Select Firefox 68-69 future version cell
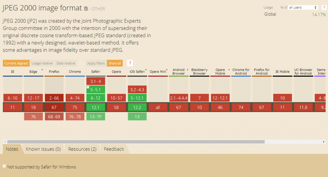Image resolution: width=328 pixels, height=177 pixels. (54, 117)
